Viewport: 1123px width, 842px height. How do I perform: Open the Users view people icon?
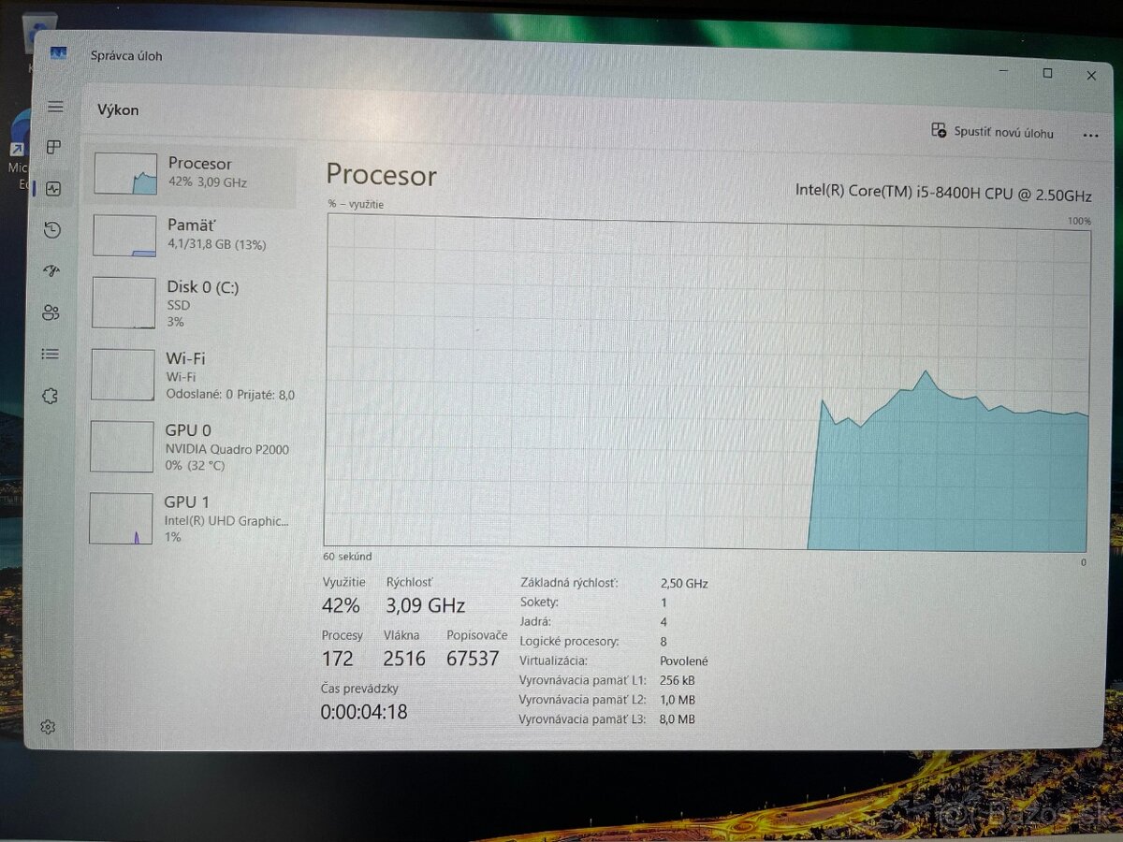[53, 313]
